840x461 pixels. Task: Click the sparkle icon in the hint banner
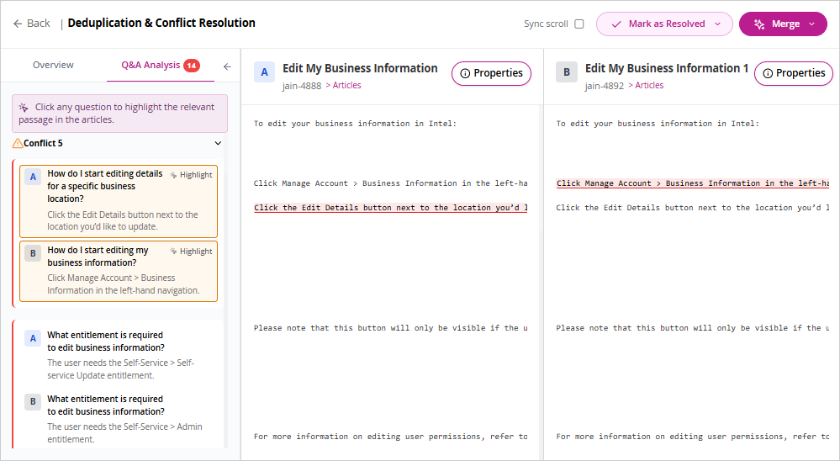coord(24,107)
